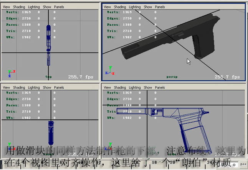
Task: Open the Shading menu in the top panel
Action: point(19,7)
